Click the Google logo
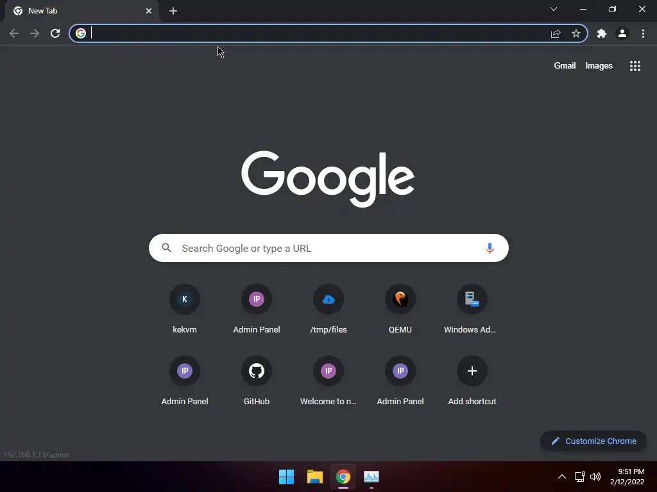Image resolution: width=657 pixels, height=492 pixels. [328, 179]
